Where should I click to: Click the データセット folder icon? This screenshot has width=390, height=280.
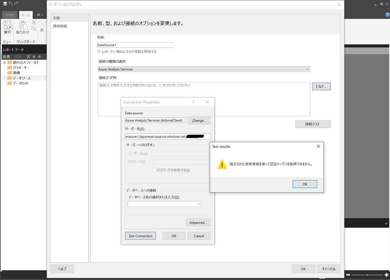pos(10,83)
